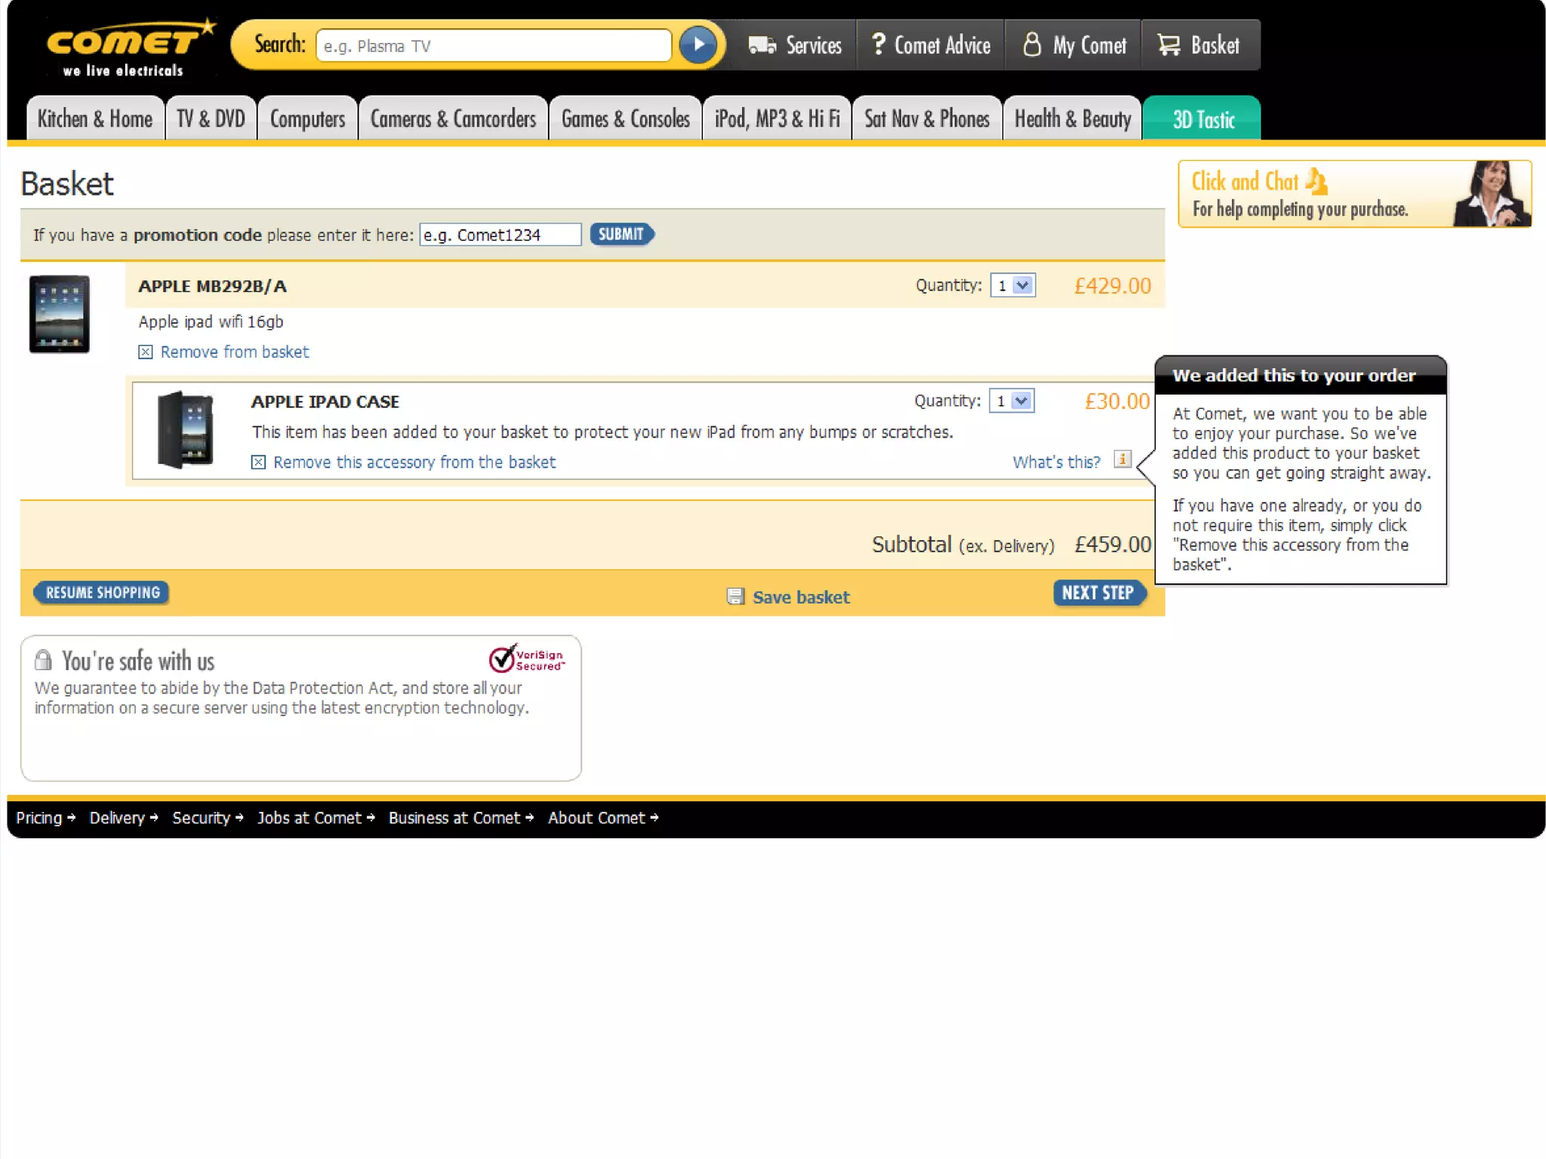This screenshot has width=1546, height=1159.
Task: Submit the promotion code
Action: tap(621, 235)
